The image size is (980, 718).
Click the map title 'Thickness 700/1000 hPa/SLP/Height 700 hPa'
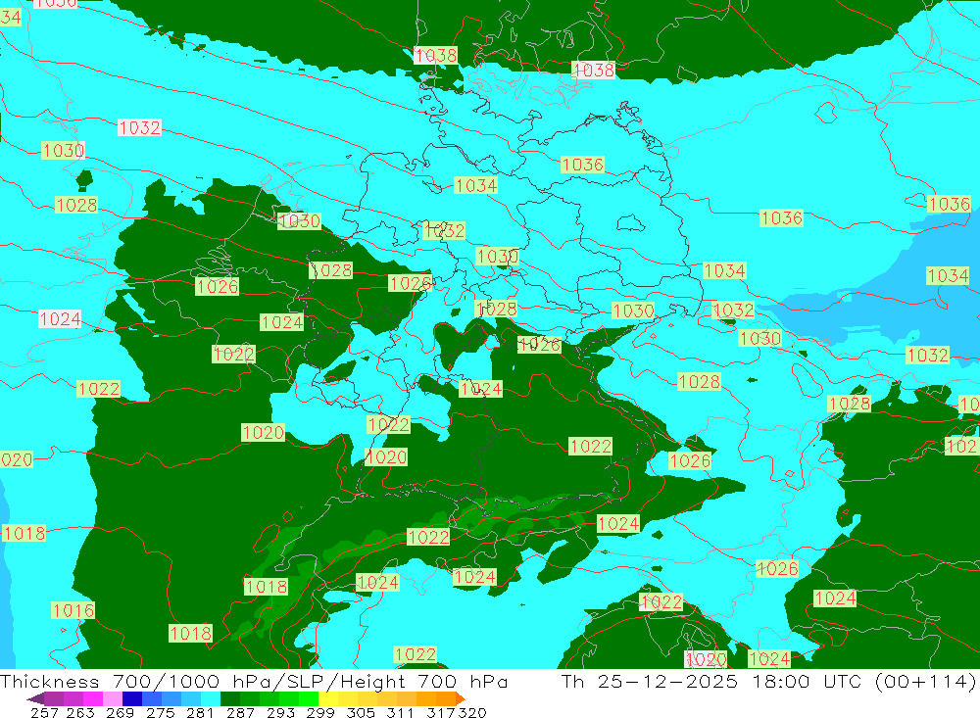[x=254, y=681]
